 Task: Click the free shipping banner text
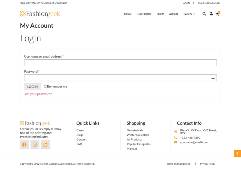[x=43, y=3]
